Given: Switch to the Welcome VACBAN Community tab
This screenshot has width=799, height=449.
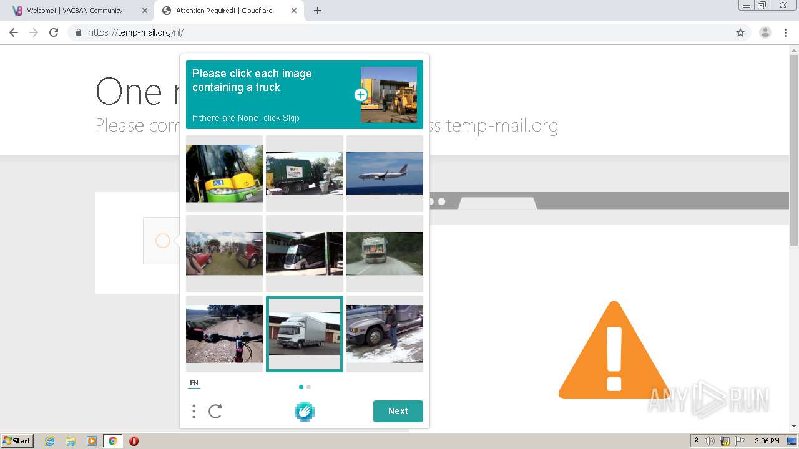Looking at the screenshot, I should [78, 11].
